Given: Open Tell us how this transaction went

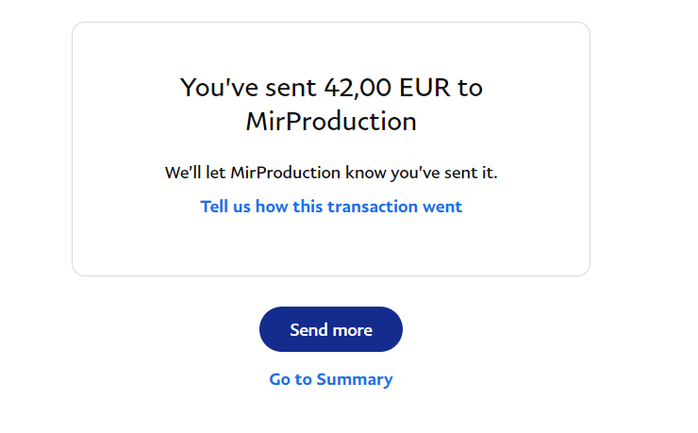Looking at the screenshot, I should coord(331,207).
